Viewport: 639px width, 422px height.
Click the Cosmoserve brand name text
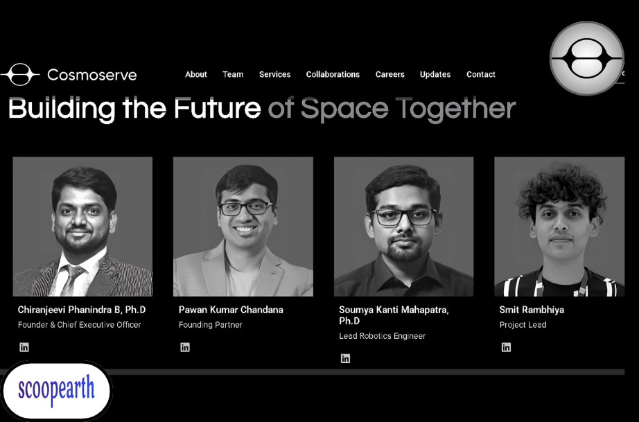pyautogui.click(x=92, y=75)
